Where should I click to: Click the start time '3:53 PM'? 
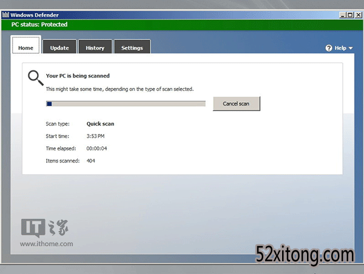pyautogui.click(x=95, y=136)
